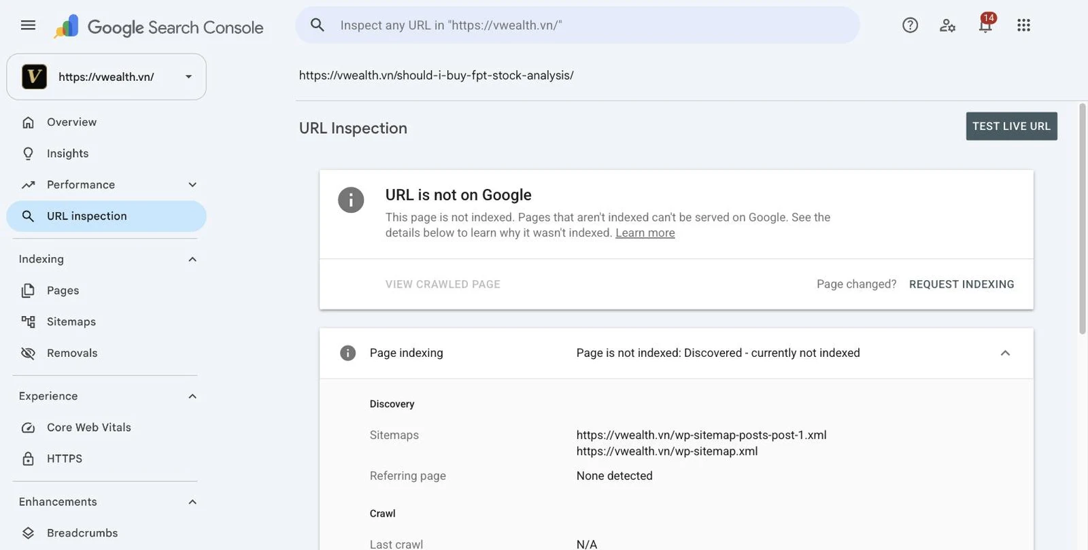The width and height of the screenshot is (1088, 550).
Task: Open users and permissions settings icon
Action: click(947, 25)
